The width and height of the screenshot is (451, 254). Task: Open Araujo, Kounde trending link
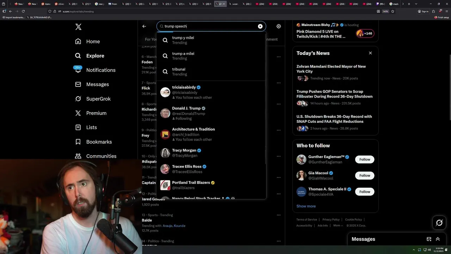pos(174,226)
